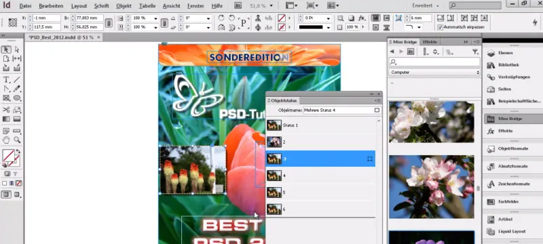Viewport: 543px width, 244px height.
Task: Select the Gradient Feather tool
Action: pos(17,119)
